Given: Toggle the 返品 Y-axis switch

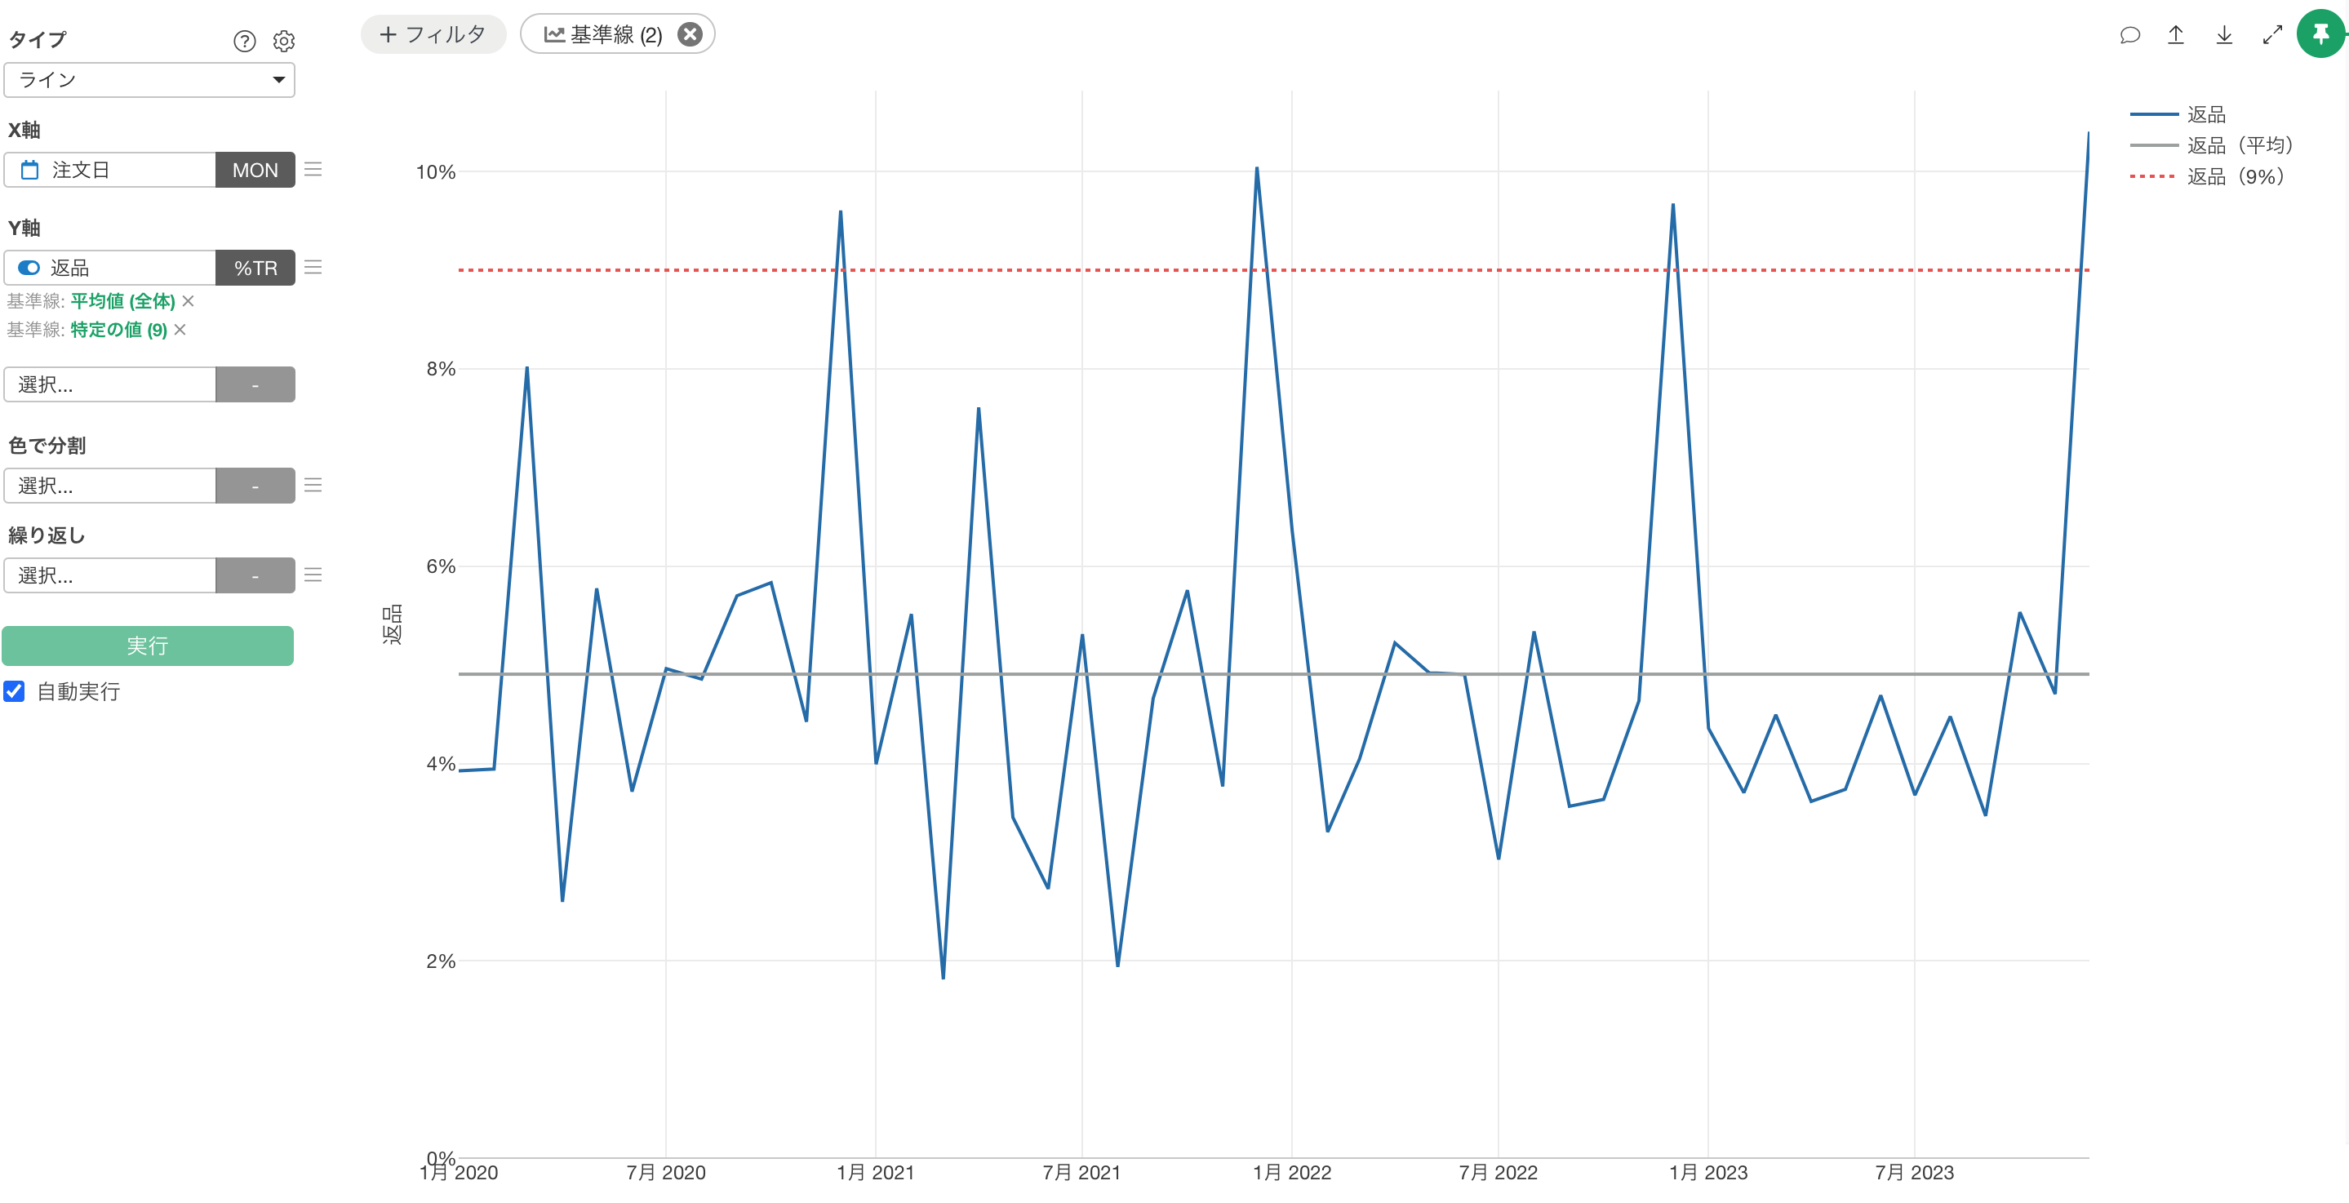Looking at the screenshot, I should (x=29, y=267).
